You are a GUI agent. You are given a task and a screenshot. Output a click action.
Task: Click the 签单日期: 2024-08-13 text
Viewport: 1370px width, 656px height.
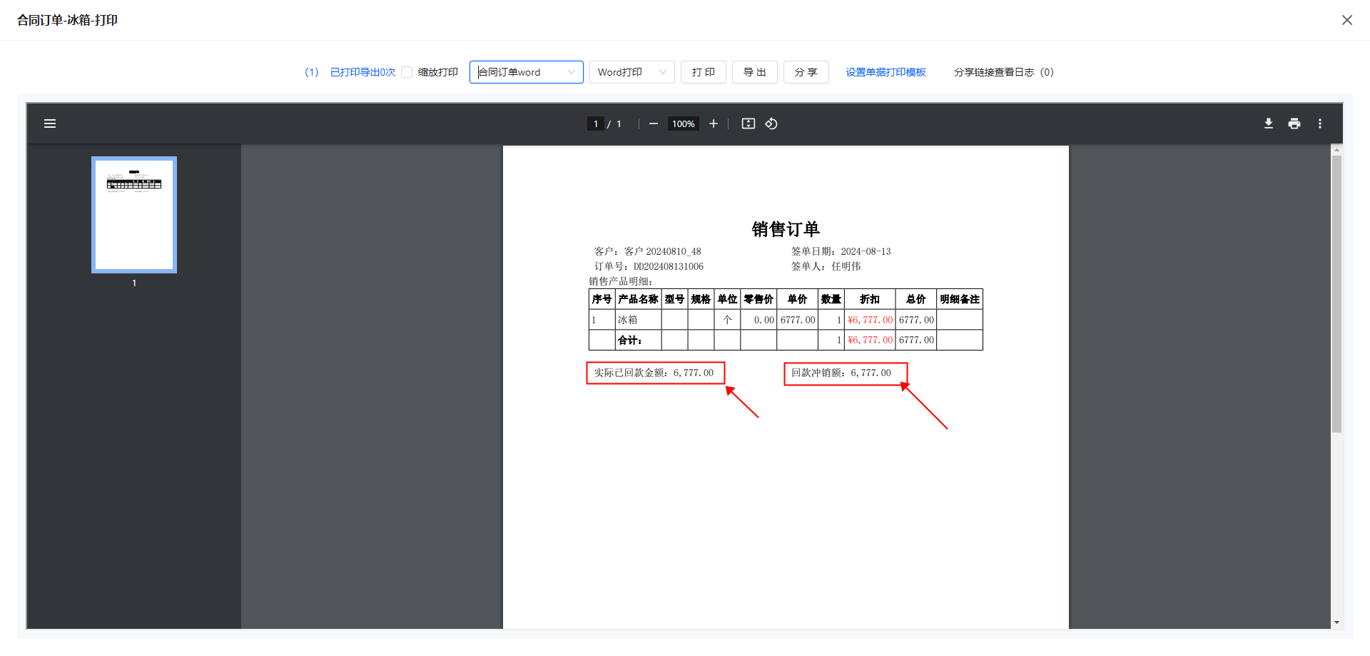tap(841, 251)
